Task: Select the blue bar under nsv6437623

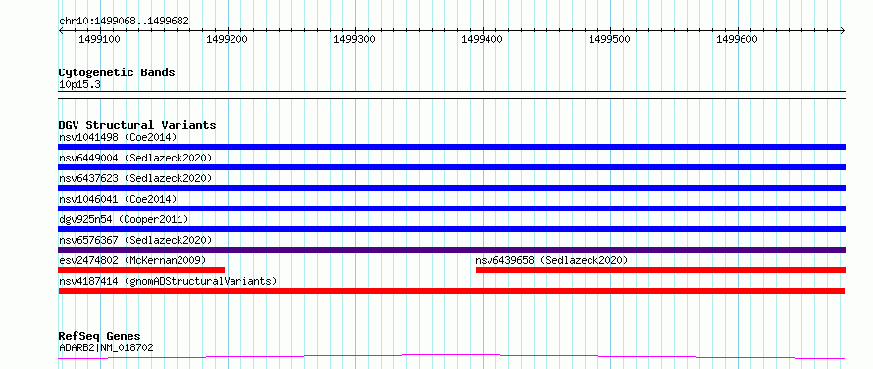Action: coord(451,188)
